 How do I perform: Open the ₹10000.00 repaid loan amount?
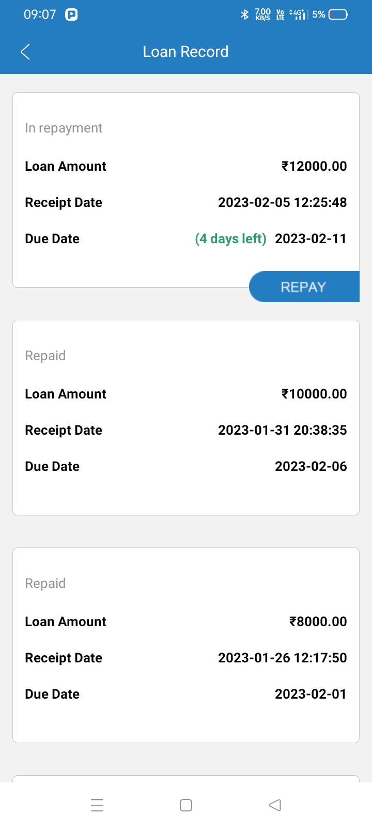click(x=314, y=394)
